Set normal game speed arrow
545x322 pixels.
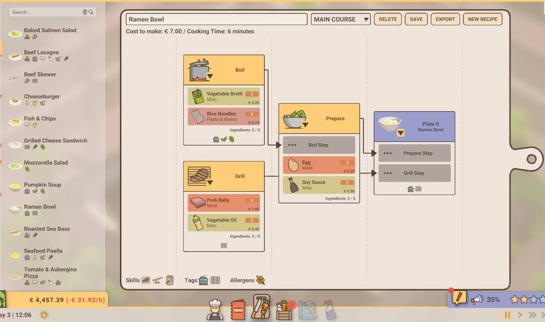(x=520, y=315)
